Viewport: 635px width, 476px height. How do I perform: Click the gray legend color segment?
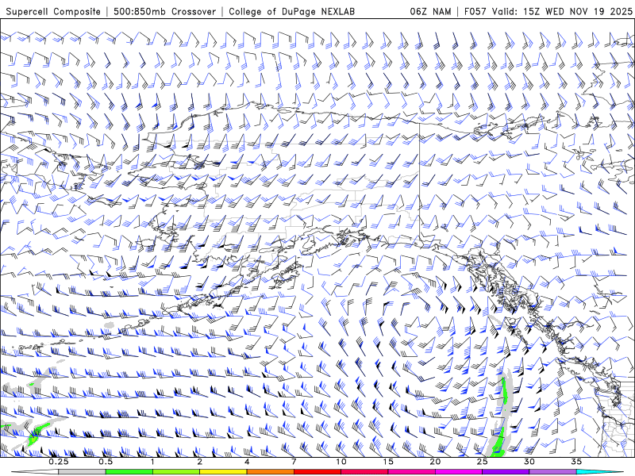pyautogui.click(x=82, y=472)
